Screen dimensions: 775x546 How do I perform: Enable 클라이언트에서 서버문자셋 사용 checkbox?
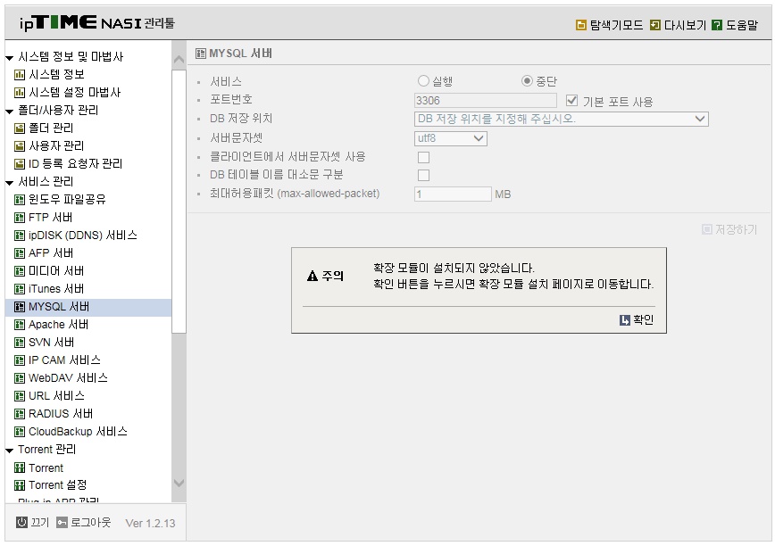[x=423, y=158]
